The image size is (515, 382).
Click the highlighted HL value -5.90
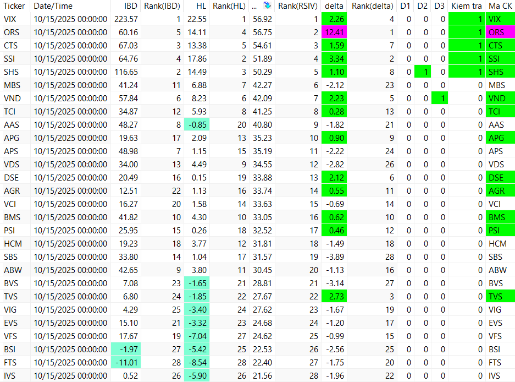tap(196, 376)
